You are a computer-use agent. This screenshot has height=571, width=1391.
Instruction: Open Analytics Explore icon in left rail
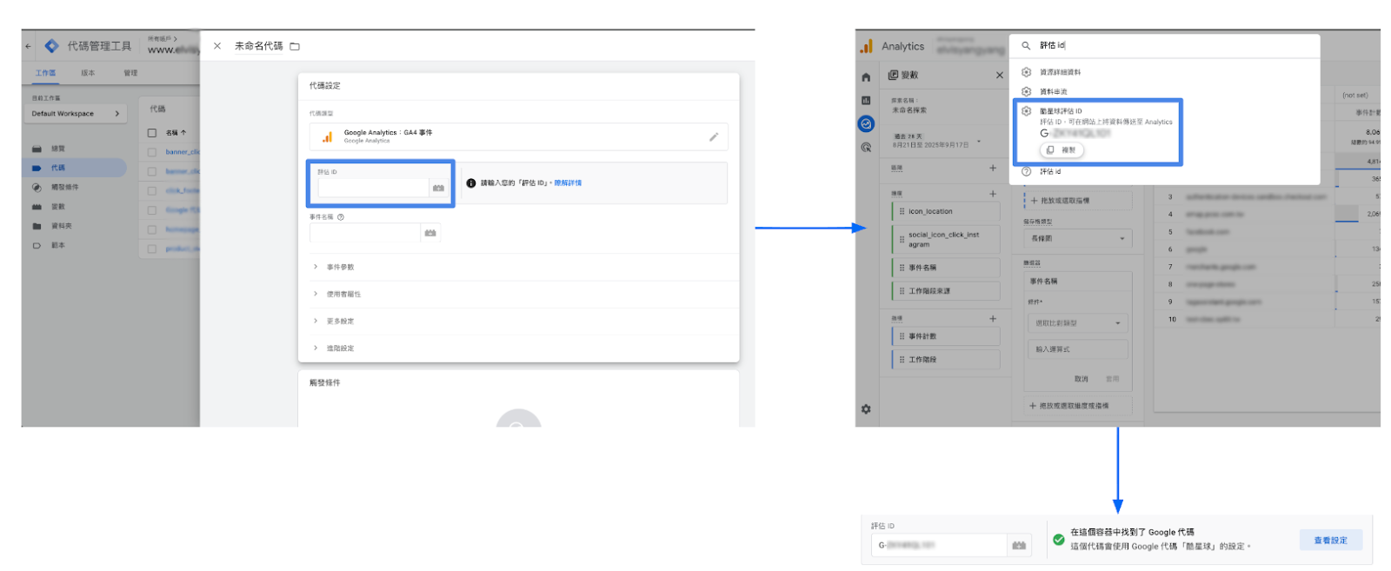(x=866, y=124)
